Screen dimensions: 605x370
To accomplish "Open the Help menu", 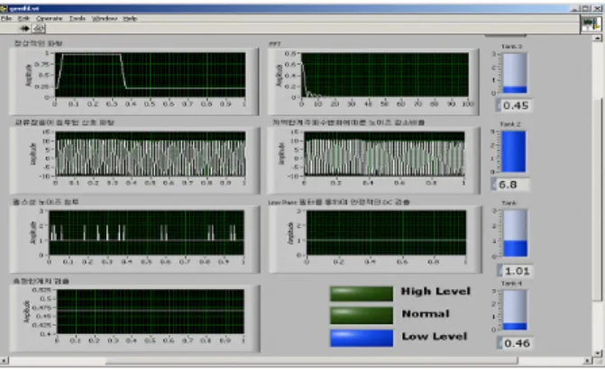I will pyautogui.click(x=130, y=18).
